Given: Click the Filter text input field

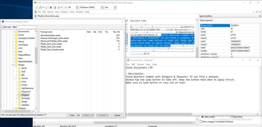Looking at the screenshot, I should pyautogui.click(x=27, y=27).
